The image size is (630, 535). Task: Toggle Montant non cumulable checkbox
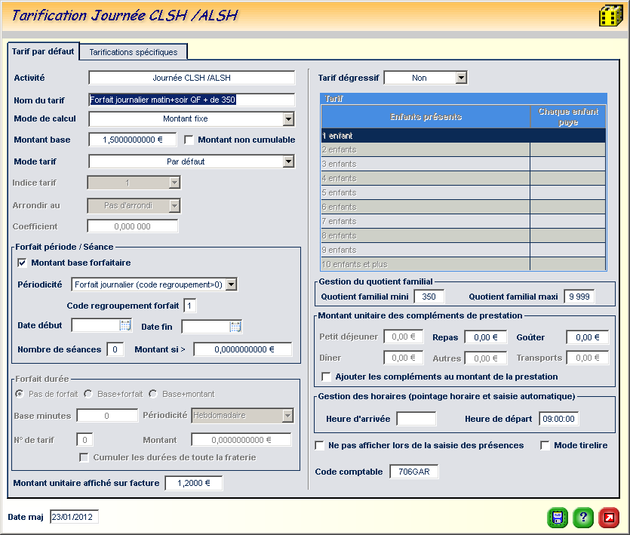pyautogui.click(x=189, y=140)
